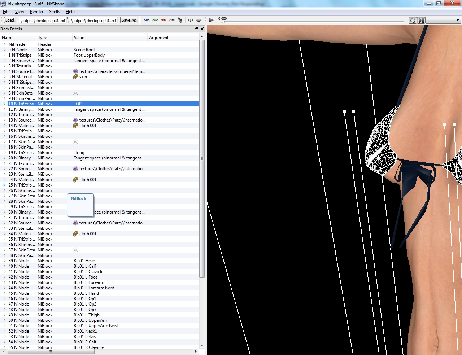Image resolution: width=462 pixels, height=355 pixels.
Task: Click the Save As button
Action: (x=129, y=20)
